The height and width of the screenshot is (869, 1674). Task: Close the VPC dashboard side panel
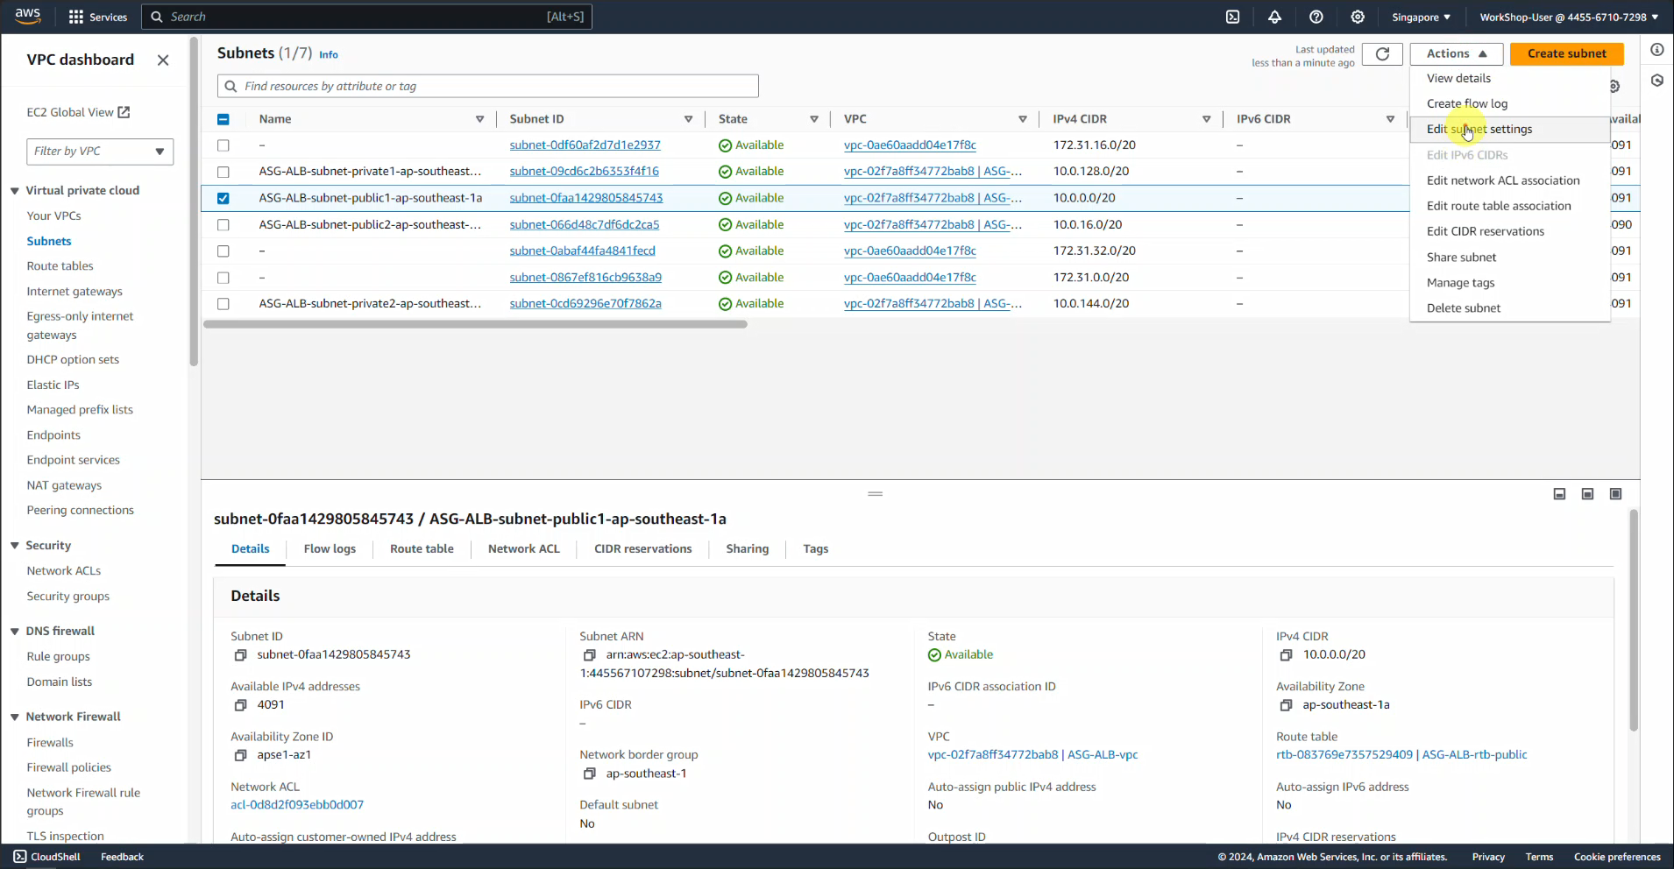pos(163,60)
